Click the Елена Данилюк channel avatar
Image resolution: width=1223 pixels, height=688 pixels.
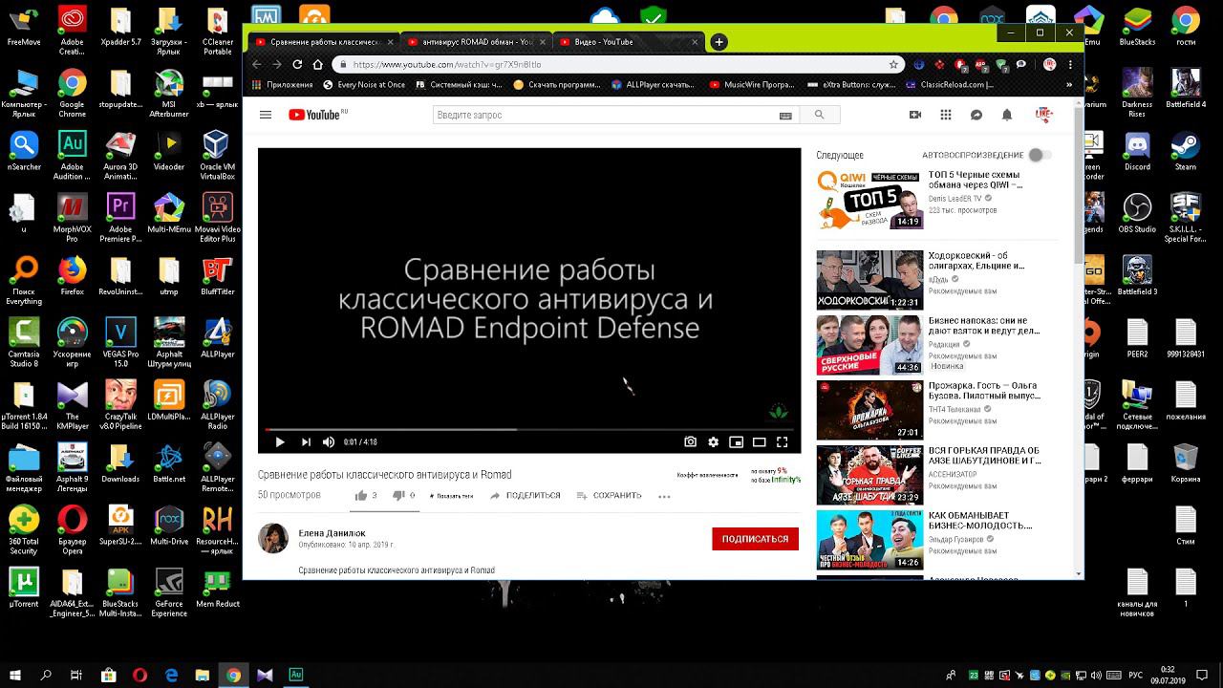(x=273, y=538)
